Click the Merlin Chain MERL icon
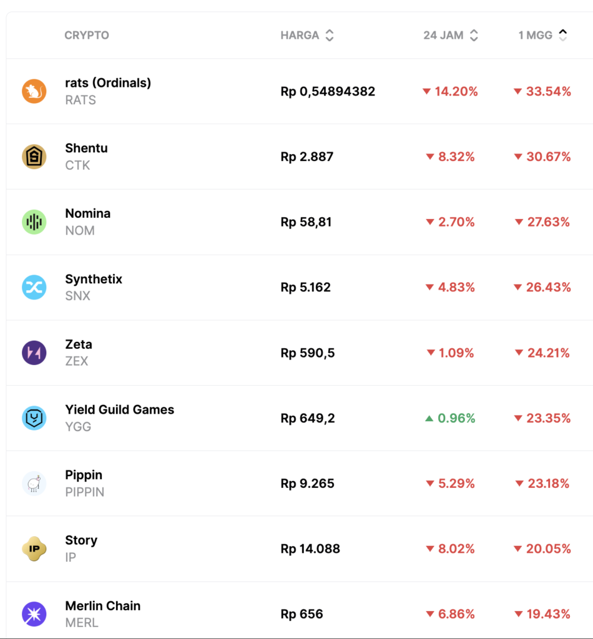This screenshot has width=593, height=639. [x=34, y=614]
